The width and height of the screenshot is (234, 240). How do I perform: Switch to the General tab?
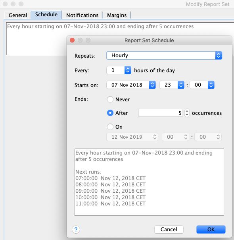18,15
